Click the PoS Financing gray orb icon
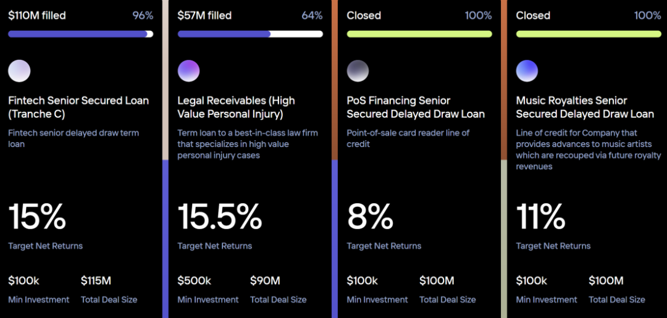 pyautogui.click(x=358, y=71)
